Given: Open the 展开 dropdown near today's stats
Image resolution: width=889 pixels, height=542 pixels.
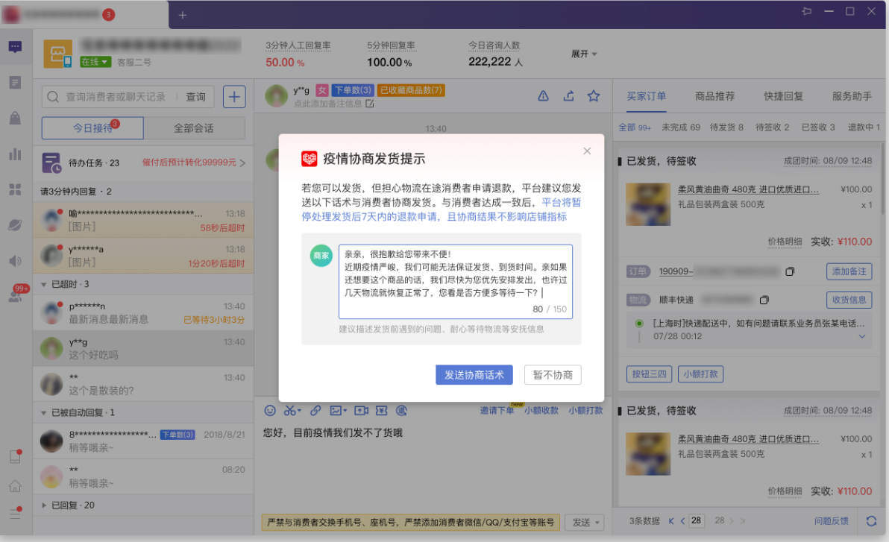Looking at the screenshot, I should point(582,54).
